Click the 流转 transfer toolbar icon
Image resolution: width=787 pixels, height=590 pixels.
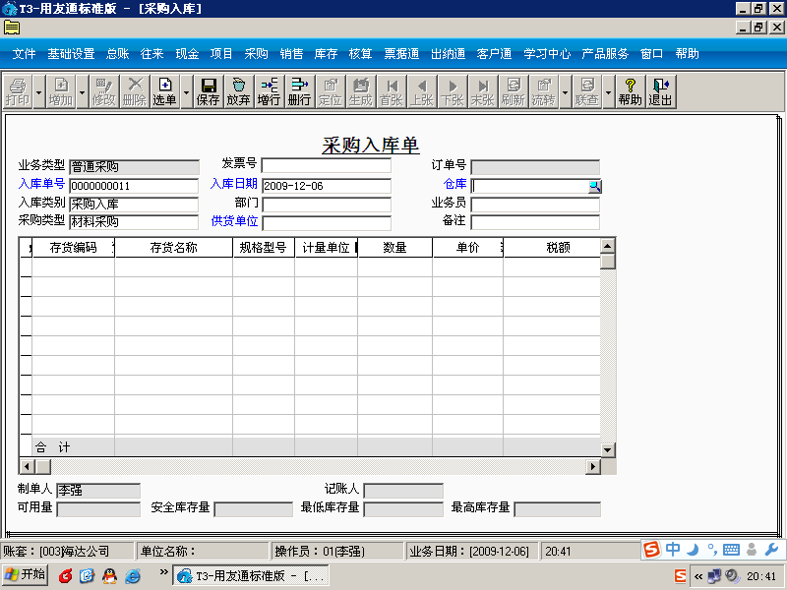click(x=544, y=91)
